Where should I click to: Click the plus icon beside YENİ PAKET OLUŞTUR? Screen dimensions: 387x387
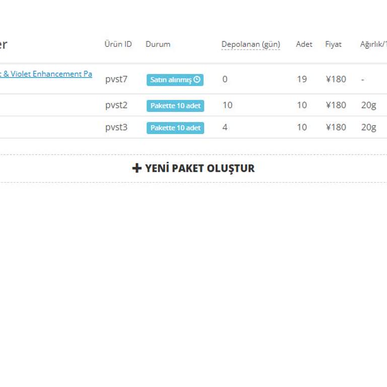137,168
